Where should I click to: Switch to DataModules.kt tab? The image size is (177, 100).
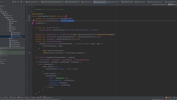tap(140, 2)
